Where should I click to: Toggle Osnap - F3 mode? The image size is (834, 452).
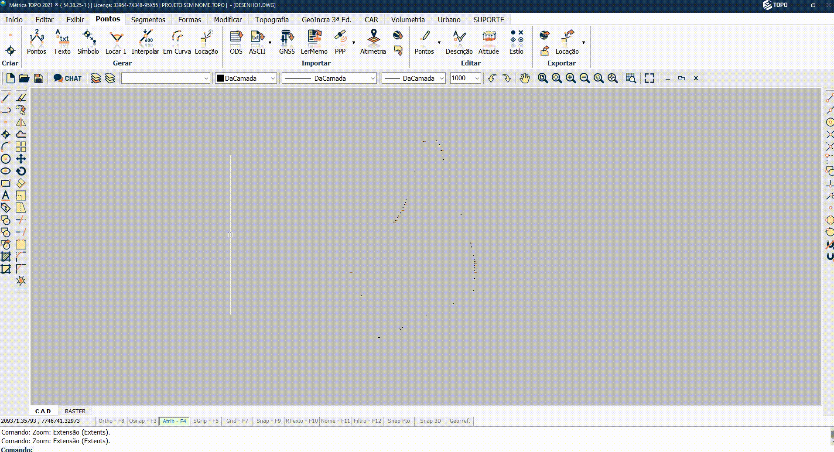pos(142,421)
